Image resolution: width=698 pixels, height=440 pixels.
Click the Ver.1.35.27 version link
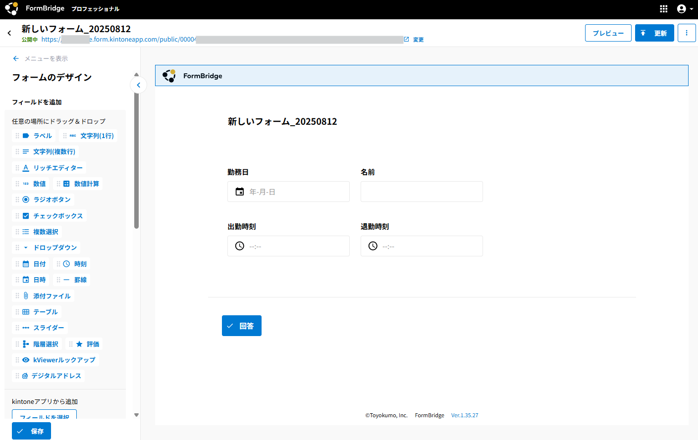(465, 415)
